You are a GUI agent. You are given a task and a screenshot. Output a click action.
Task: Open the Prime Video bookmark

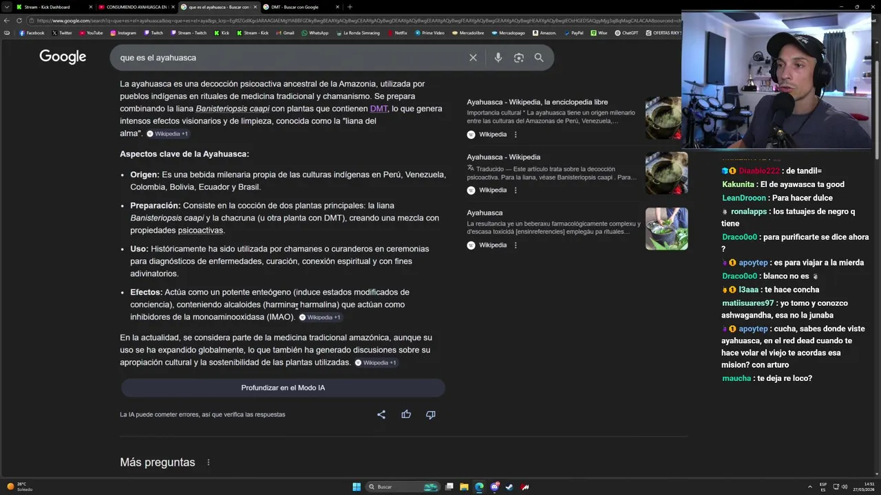[x=429, y=33]
